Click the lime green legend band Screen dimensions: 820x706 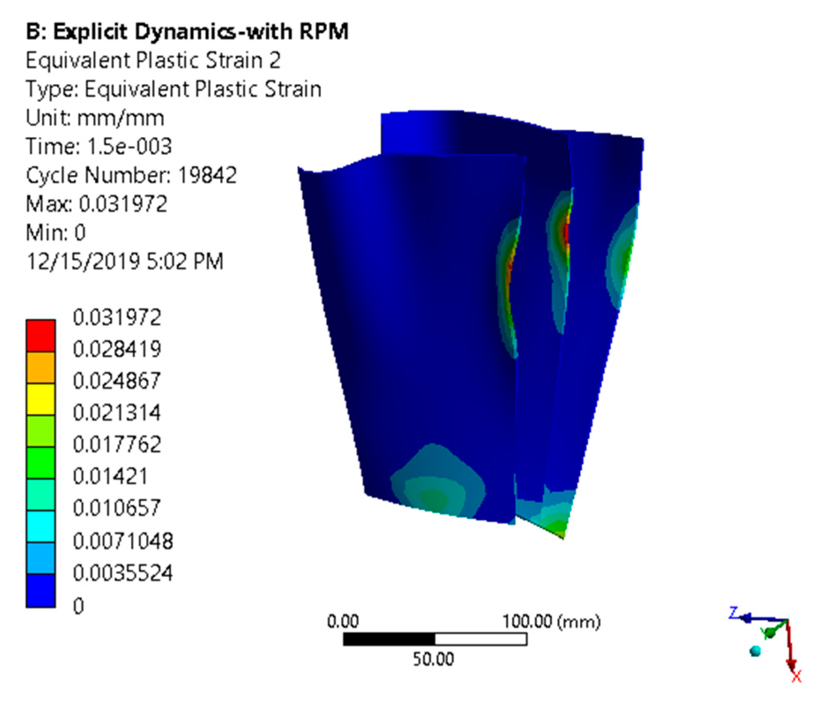(40, 431)
